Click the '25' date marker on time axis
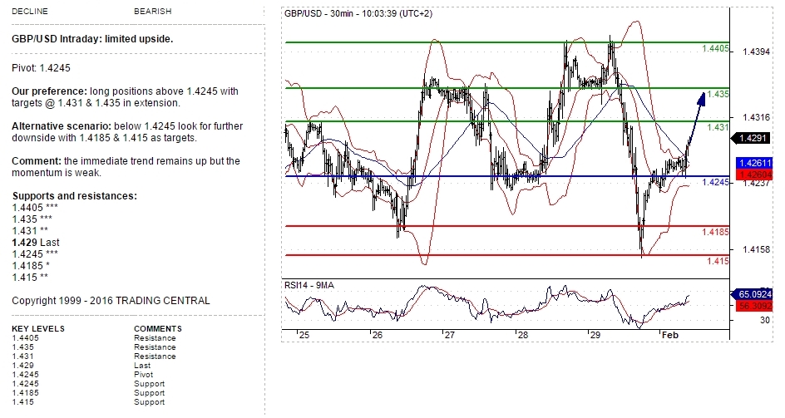 tap(304, 336)
